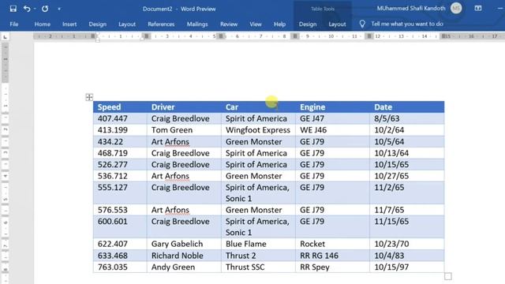Screen dimensions: 505x284
Task: Click the lightbulb Tell Me icon
Action: tap(362, 24)
